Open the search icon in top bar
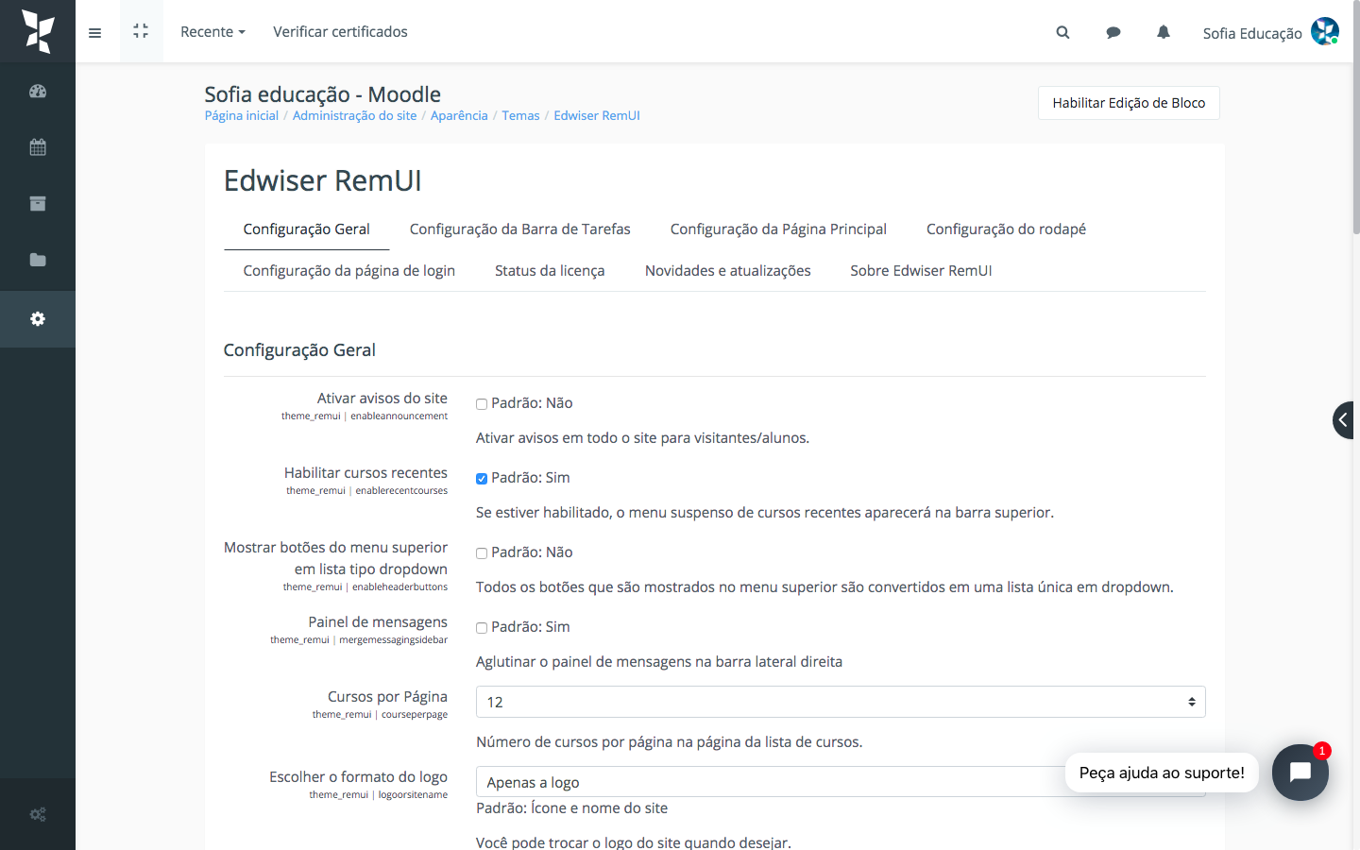Image resolution: width=1360 pixels, height=850 pixels. [1062, 32]
